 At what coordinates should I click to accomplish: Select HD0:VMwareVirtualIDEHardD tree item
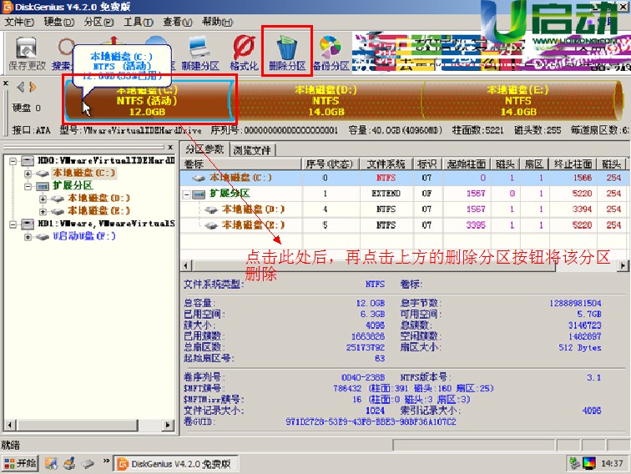106,160
